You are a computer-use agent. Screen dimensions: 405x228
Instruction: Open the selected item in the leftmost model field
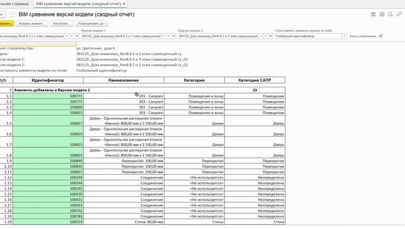tap(77, 36)
